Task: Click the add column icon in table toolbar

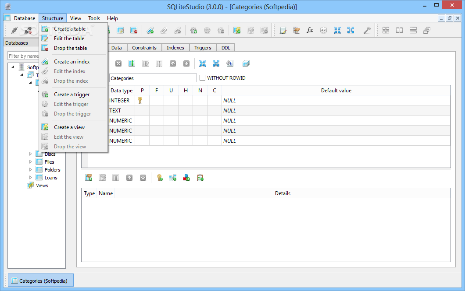Action: [132, 63]
